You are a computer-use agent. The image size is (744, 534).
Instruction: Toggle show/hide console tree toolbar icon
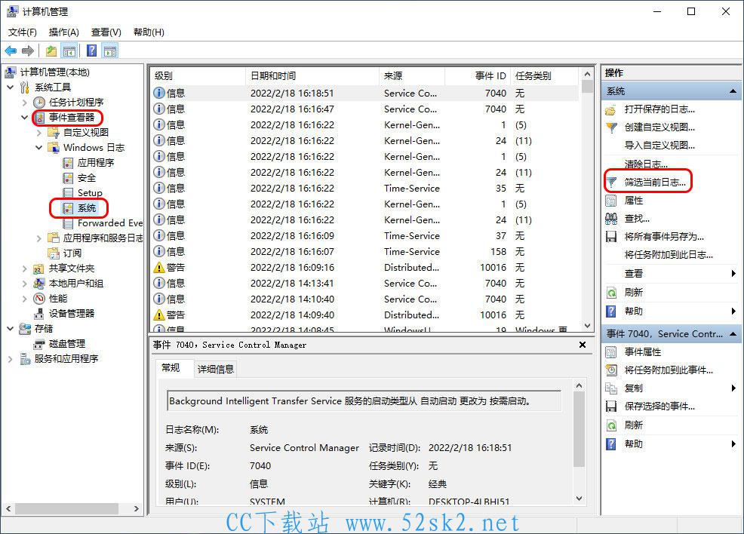pyautogui.click(x=69, y=51)
